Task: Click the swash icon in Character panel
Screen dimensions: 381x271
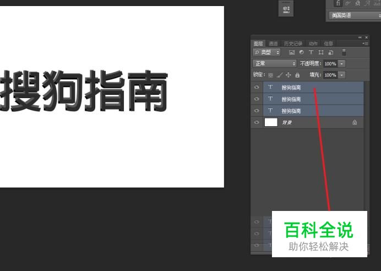Action: (x=368, y=3)
